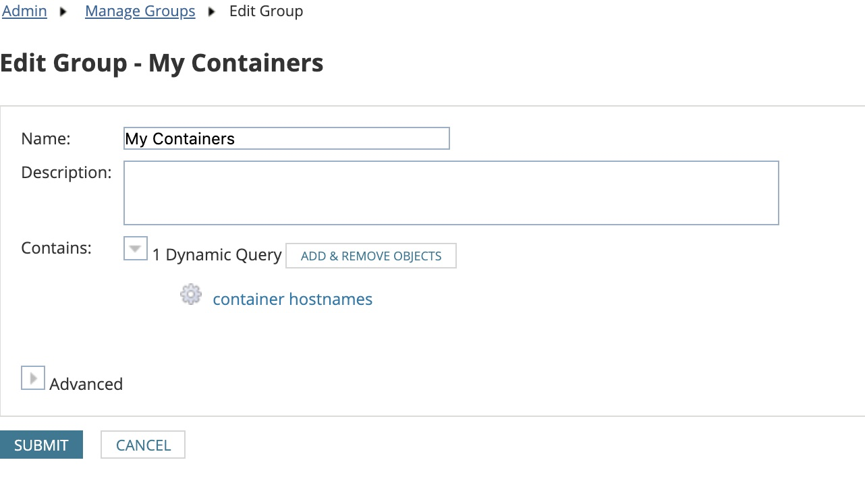
Task: Open the container hostnames query link
Action: 292,300
